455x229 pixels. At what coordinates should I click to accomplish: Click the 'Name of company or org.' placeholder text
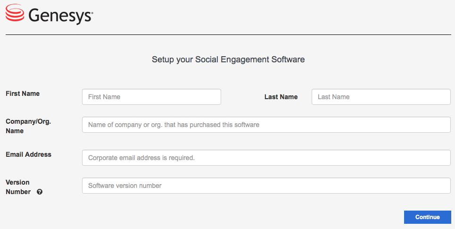pos(174,125)
